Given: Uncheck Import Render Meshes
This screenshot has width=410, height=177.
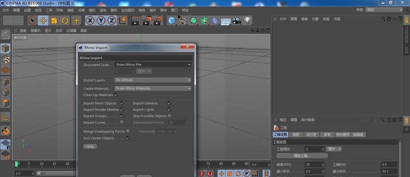Looking at the screenshot, I should (122, 109).
